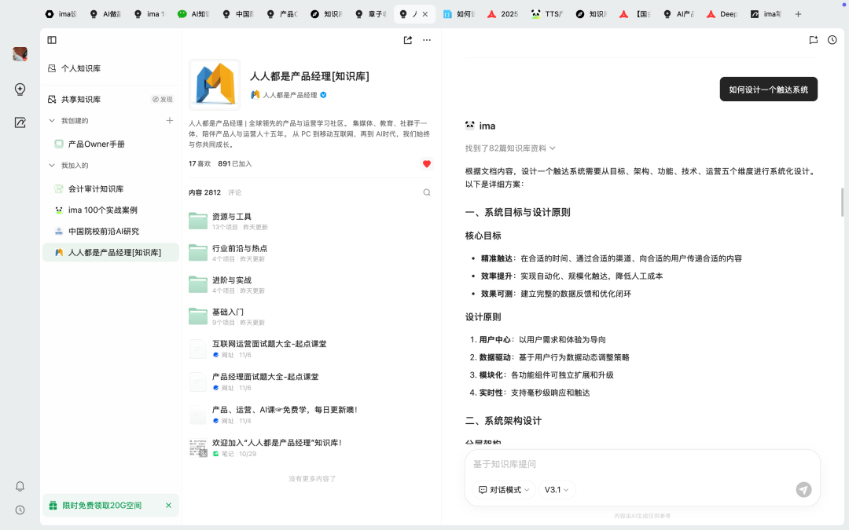
Task: Select 产品Owner手册 in the sidebar
Action: click(x=96, y=144)
